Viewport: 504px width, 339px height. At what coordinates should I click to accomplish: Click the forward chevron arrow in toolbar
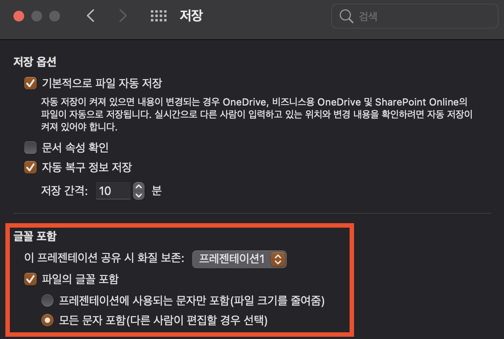pyautogui.click(x=123, y=16)
